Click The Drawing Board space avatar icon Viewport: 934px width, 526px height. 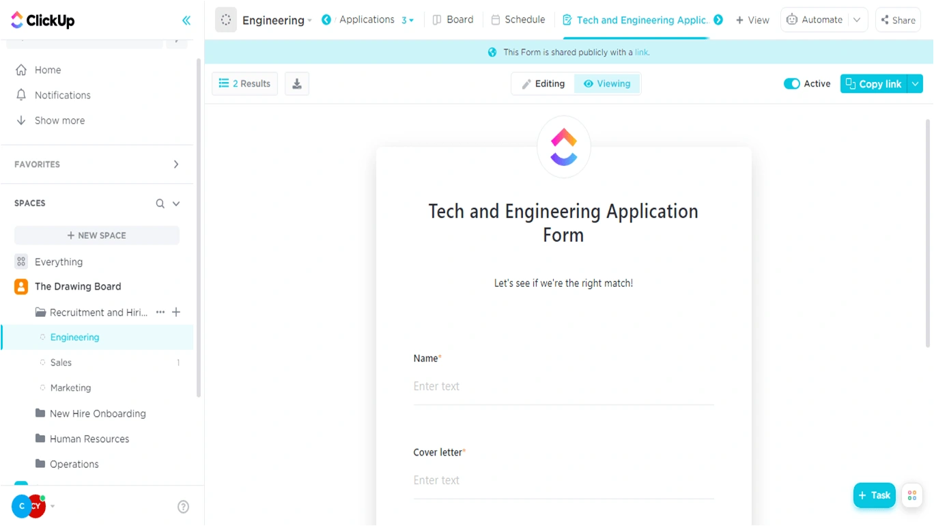pyautogui.click(x=21, y=287)
